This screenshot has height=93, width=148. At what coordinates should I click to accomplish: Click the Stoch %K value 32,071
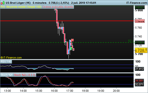click(139, 84)
